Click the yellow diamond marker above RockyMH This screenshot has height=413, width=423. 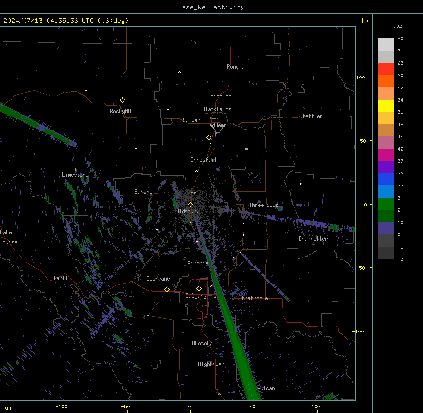122,100
